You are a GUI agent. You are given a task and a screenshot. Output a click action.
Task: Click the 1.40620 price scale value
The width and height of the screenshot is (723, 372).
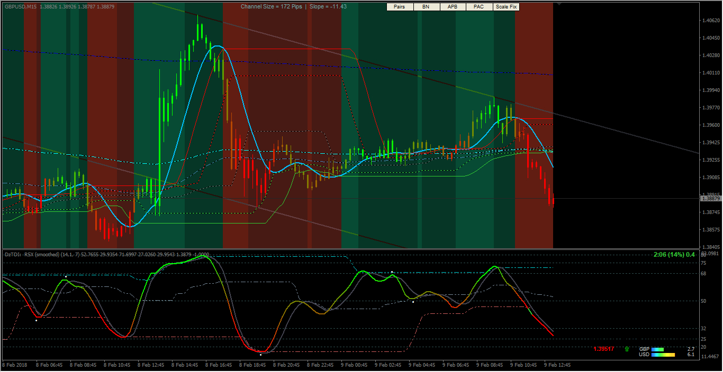coord(710,21)
